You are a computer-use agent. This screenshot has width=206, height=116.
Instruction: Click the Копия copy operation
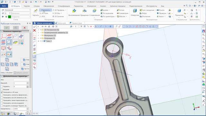(120, 10)
